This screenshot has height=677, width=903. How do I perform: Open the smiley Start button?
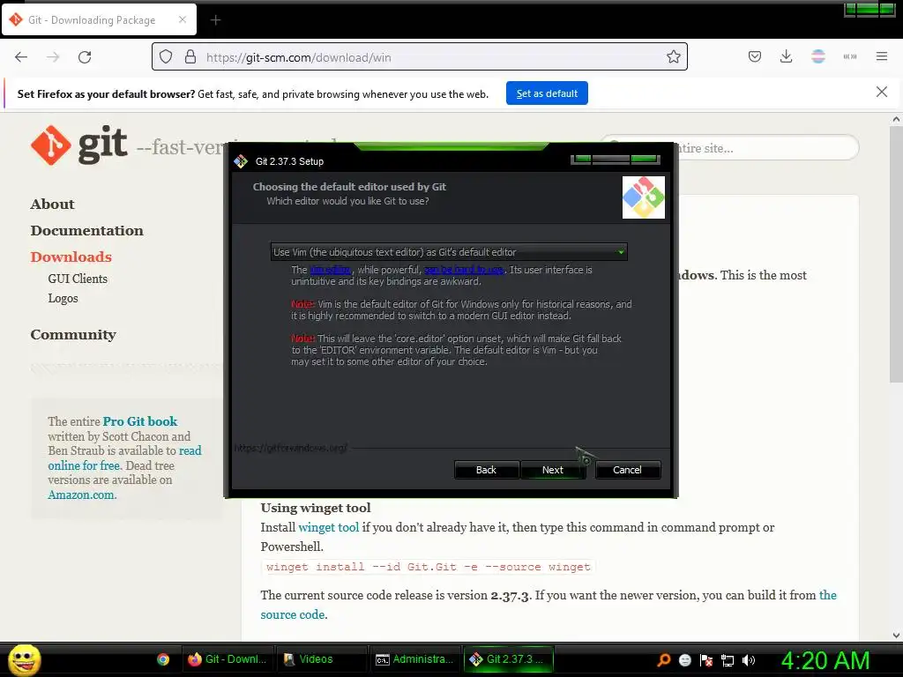tap(24, 659)
